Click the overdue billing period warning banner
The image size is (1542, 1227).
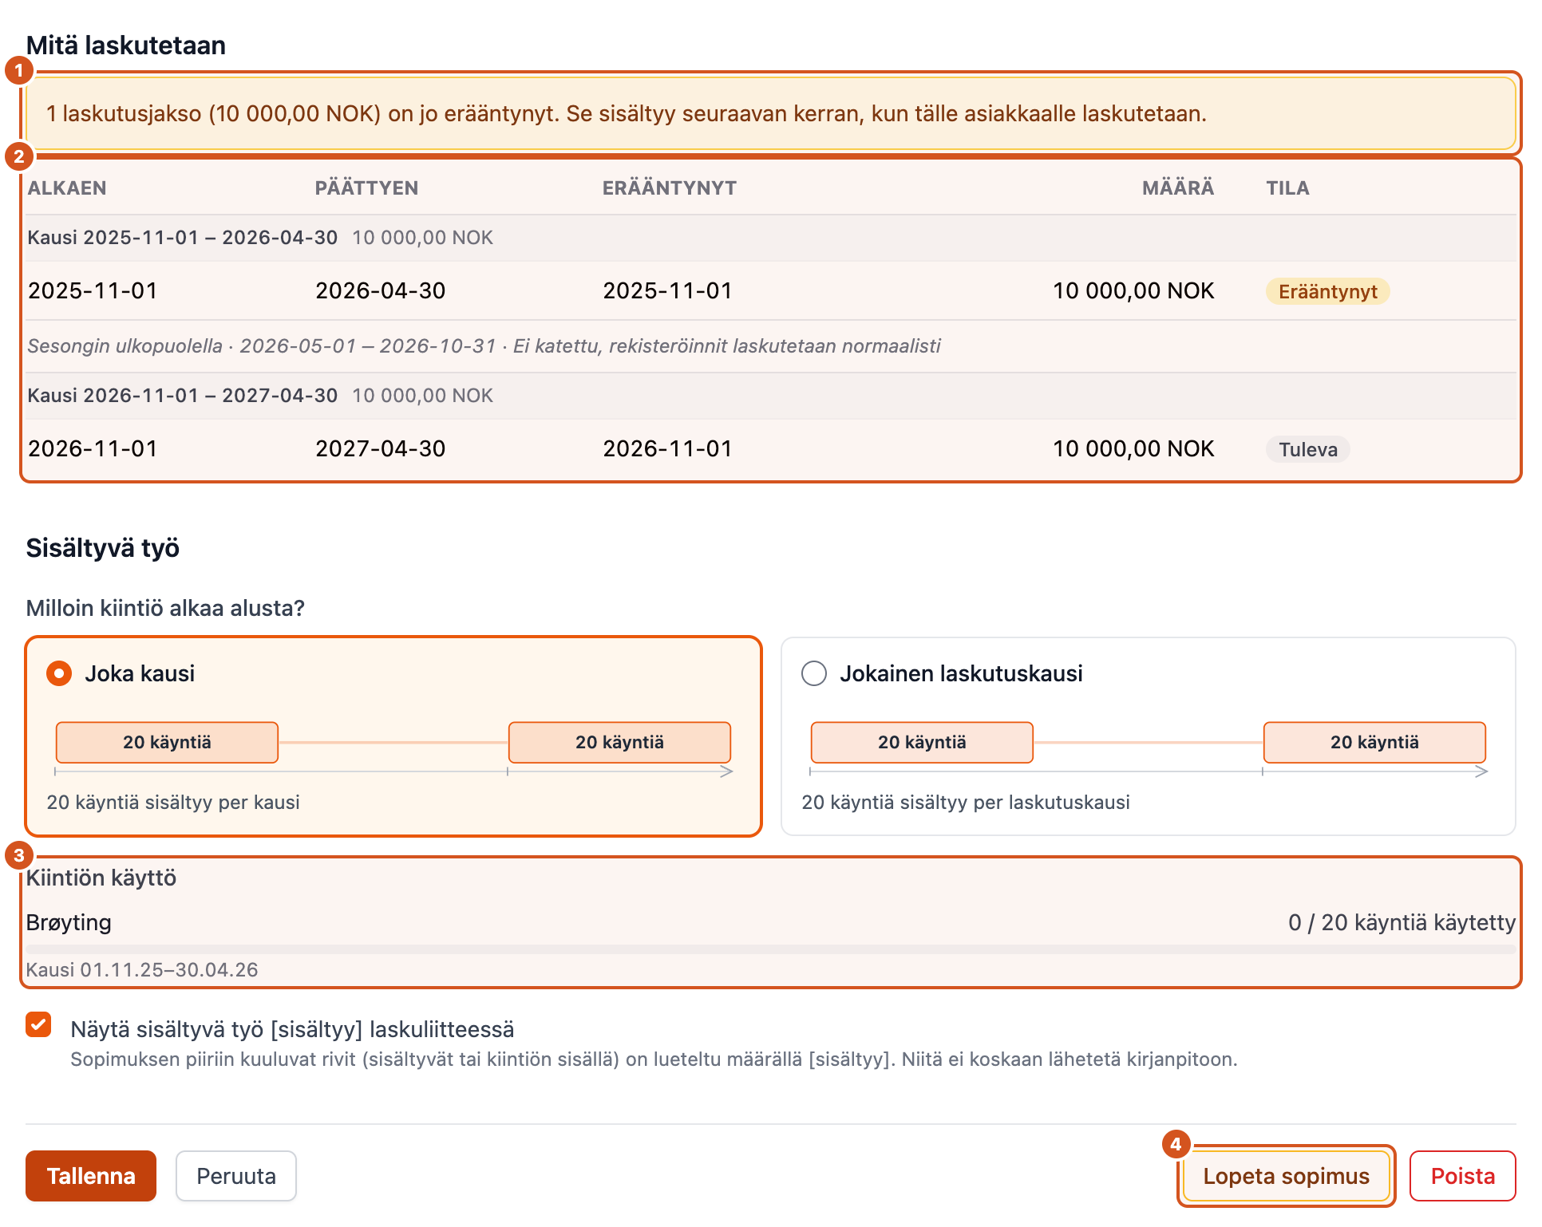[x=771, y=113]
